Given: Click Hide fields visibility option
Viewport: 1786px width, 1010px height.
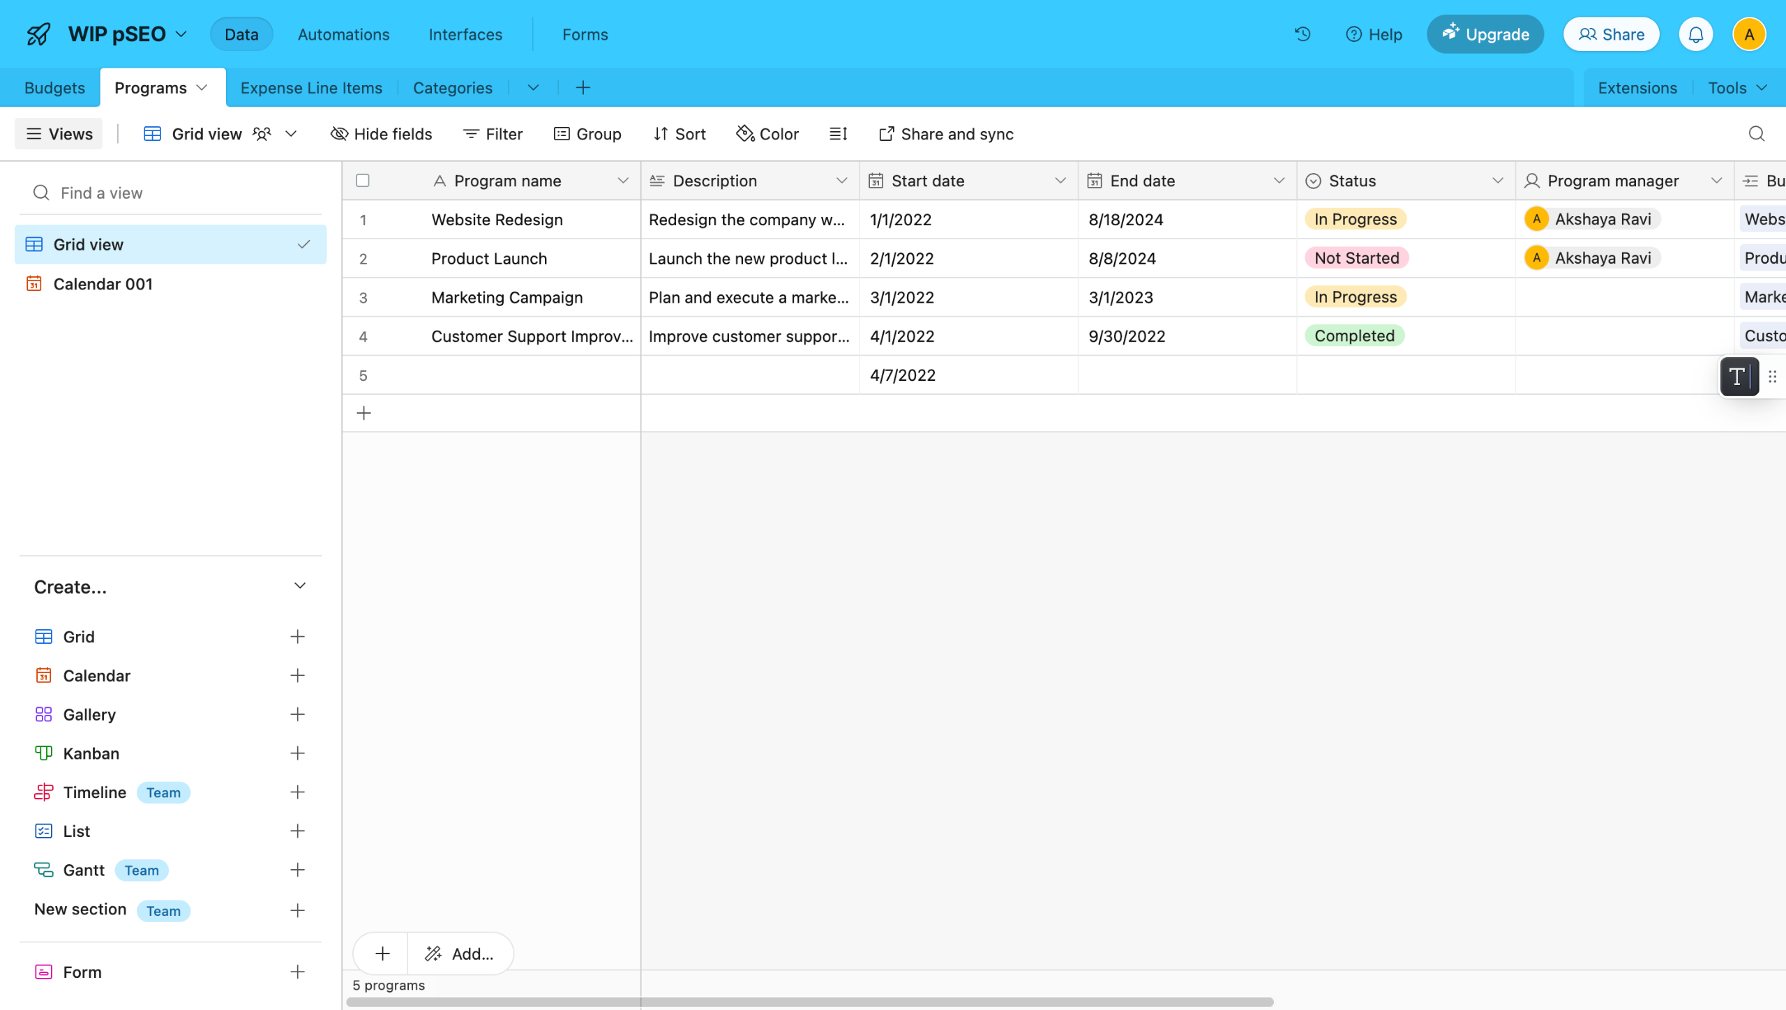Looking at the screenshot, I should [381, 134].
